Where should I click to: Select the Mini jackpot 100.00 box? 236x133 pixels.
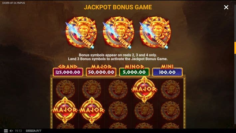coord(167,72)
